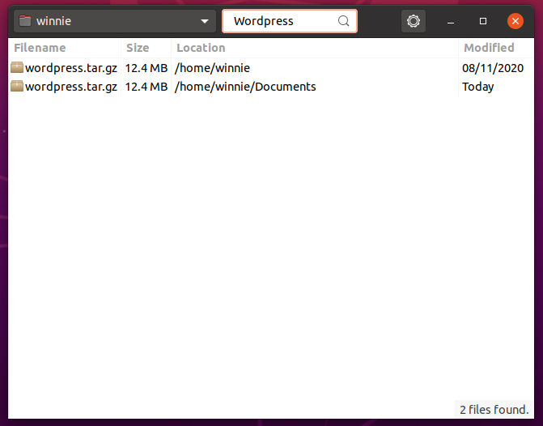Click the 08/11/2020 modified date
Viewport: 543px width, 426px height.
[493, 68]
